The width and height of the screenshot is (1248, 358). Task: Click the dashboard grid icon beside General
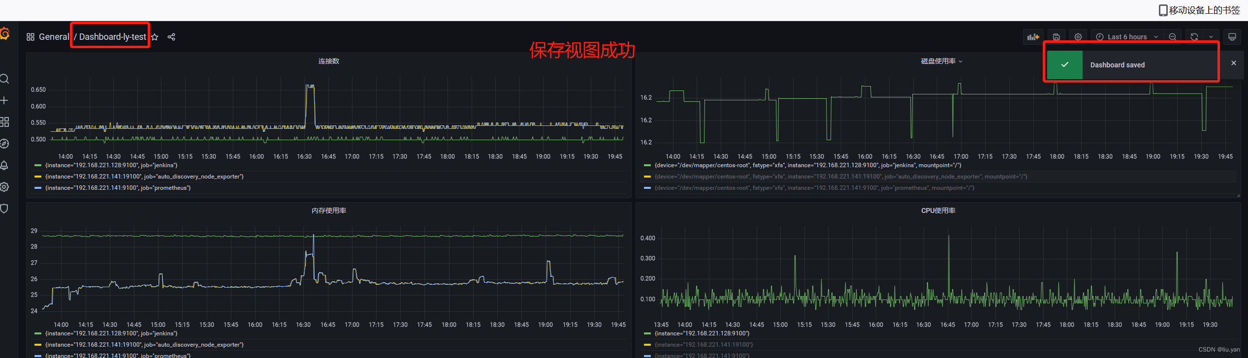coord(31,37)
